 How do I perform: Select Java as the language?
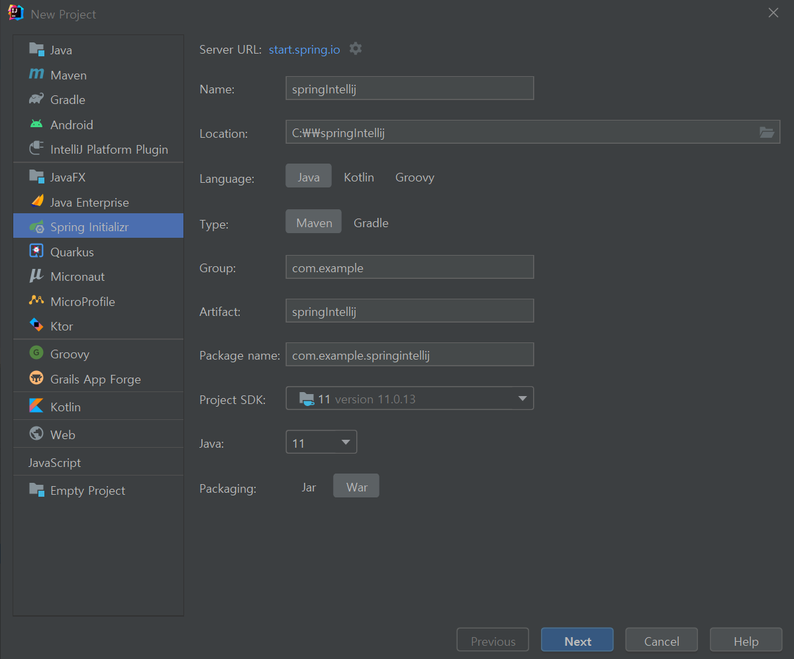pyautogui.click(x=309, y=177)
